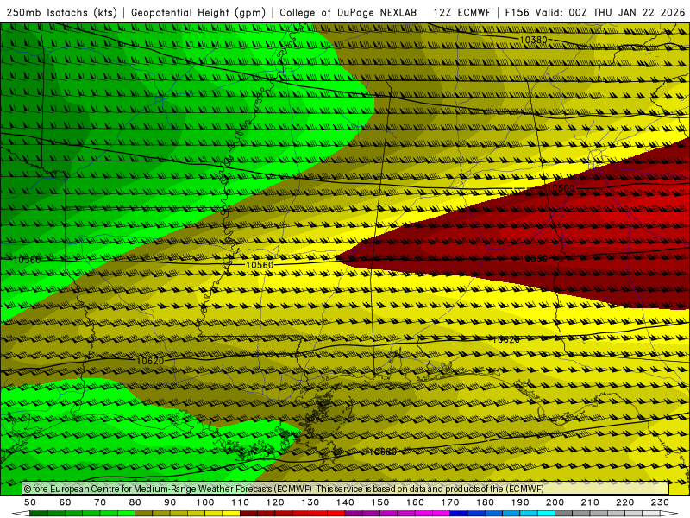Click the 10620 contour label on the right side
The image size is (690, 518).
505,339
